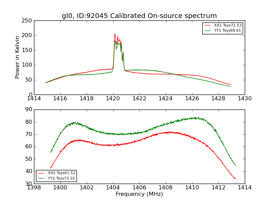Click the green line sample beside YY2
Viewport: 272px width, 204px height.
click(41, 178)
